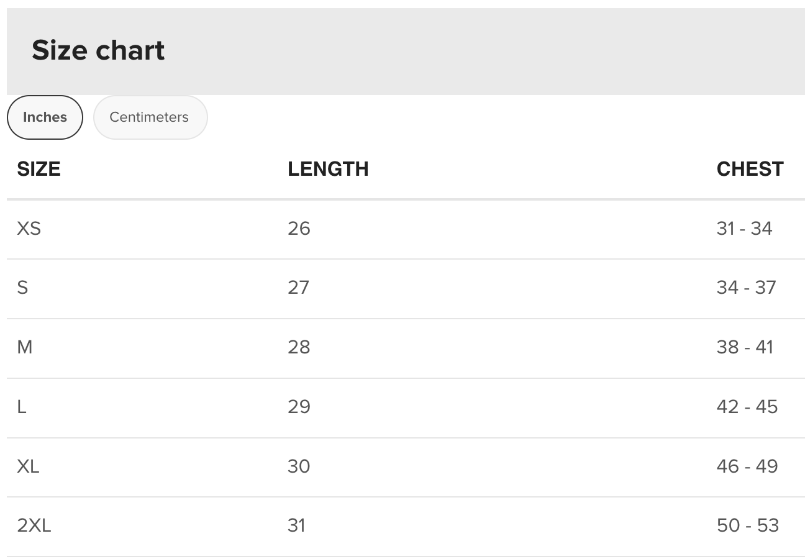Screen dimensions: 805x559
Task: Select the M size label
Action: point(25,347)
